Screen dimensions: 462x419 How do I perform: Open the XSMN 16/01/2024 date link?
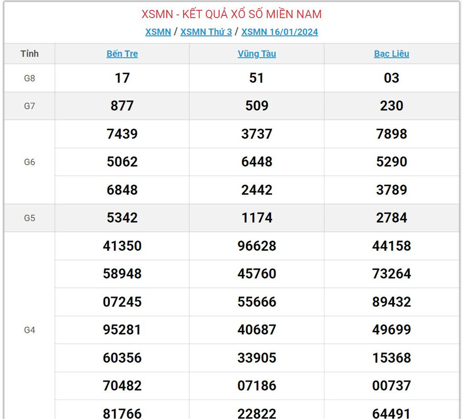click(279, 32)
